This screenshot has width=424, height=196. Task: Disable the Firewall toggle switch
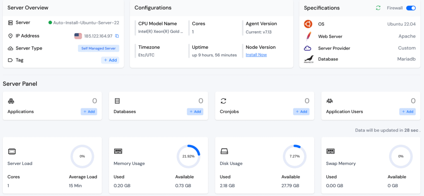coord(411,8)
